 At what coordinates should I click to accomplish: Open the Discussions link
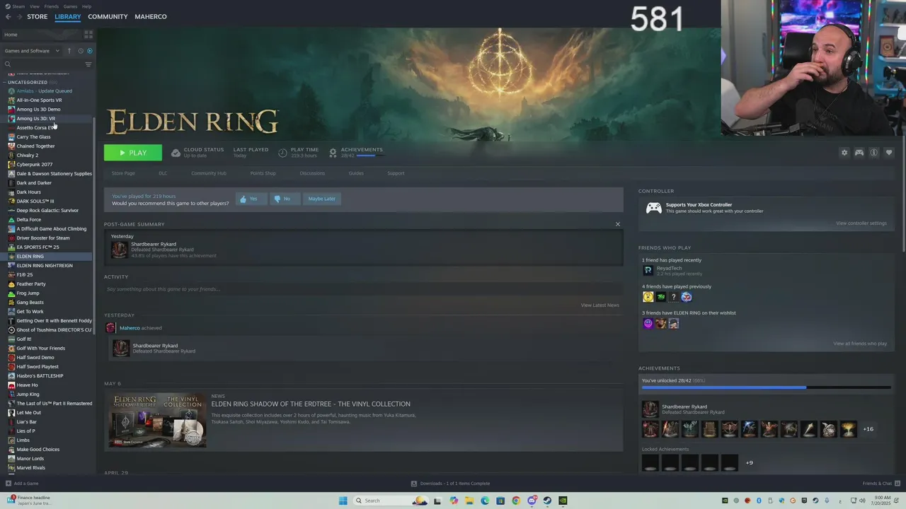(x=312, y=173)
